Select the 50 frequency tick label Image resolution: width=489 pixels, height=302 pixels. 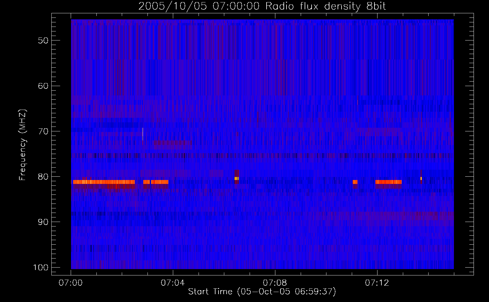43,40
